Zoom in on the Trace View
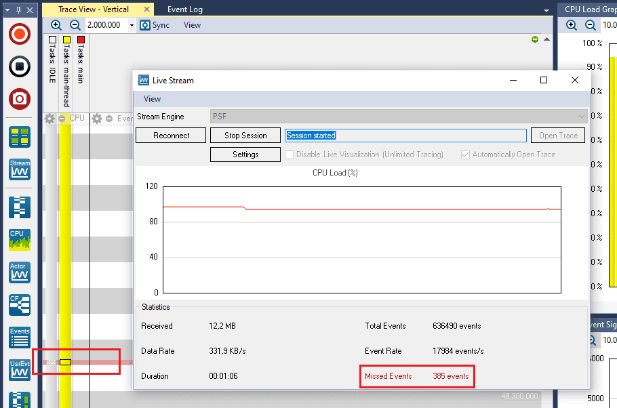Image resolution: width=617 pixels, height=408 pixels. click(x=56, y=25)
